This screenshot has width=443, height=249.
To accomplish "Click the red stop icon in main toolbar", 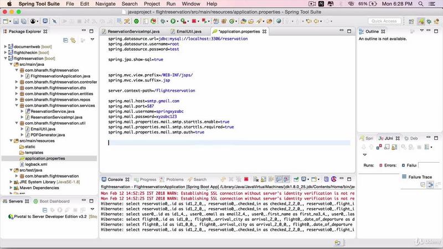I will pyautogui.click(x=194, y=21).
